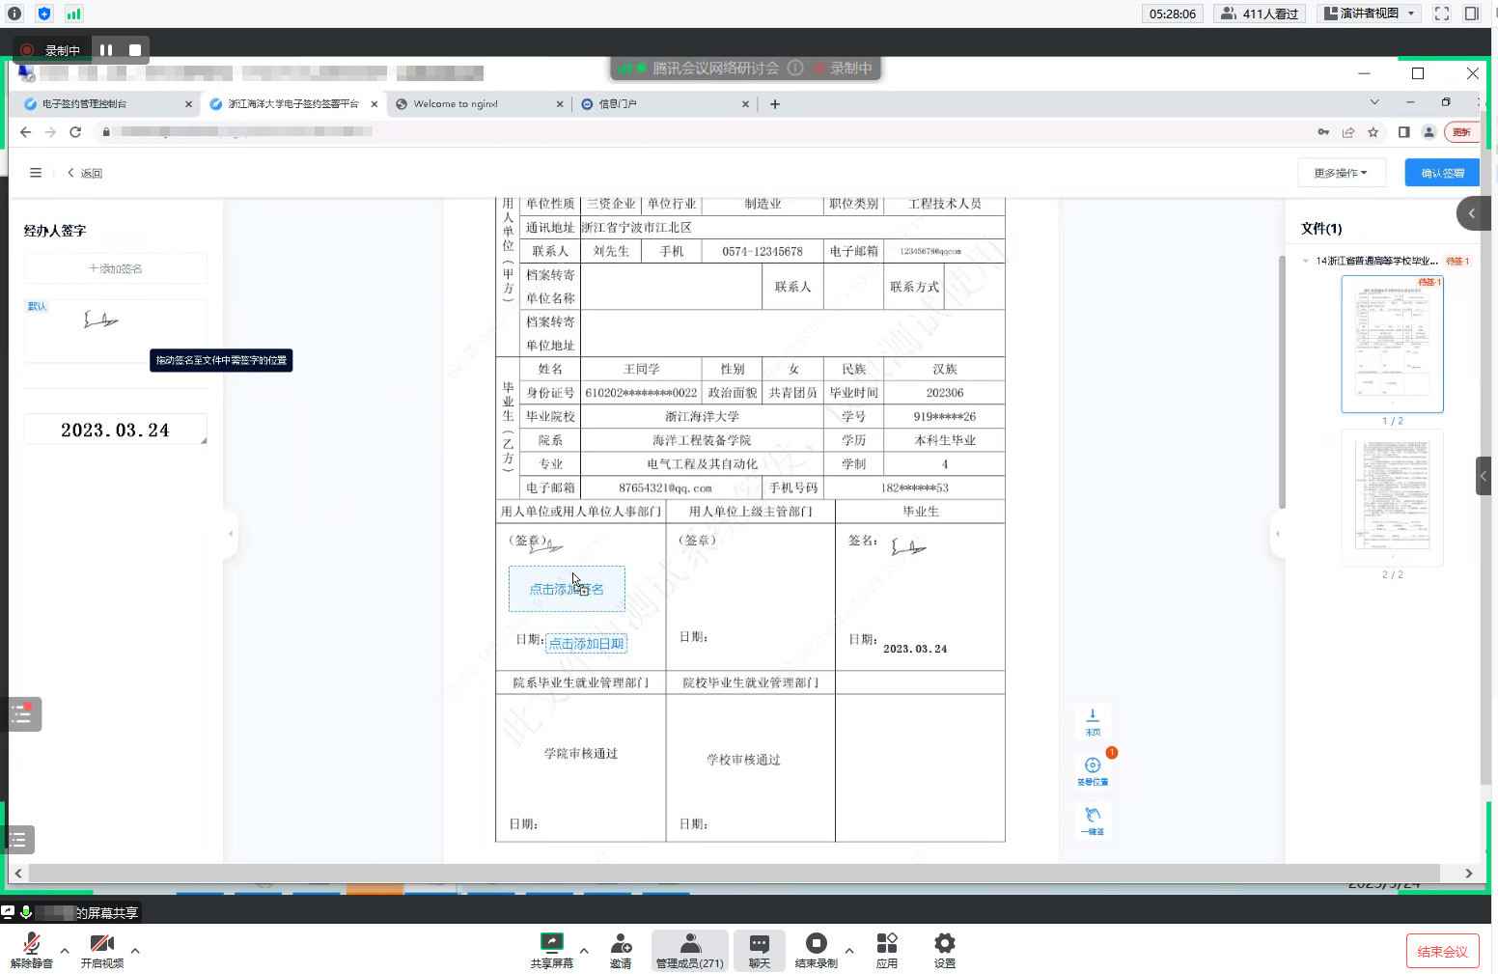Pause the meeting recording

106,50
